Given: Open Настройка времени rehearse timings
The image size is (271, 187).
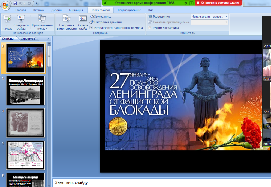Looking at the screenshot, I should point(106,22).
